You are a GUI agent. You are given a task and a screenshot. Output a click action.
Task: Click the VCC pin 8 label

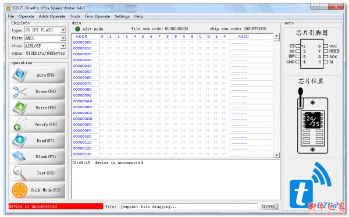[x=333, y=46]
